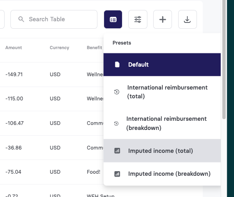Click the Presets heading text

tap(122, 43)
